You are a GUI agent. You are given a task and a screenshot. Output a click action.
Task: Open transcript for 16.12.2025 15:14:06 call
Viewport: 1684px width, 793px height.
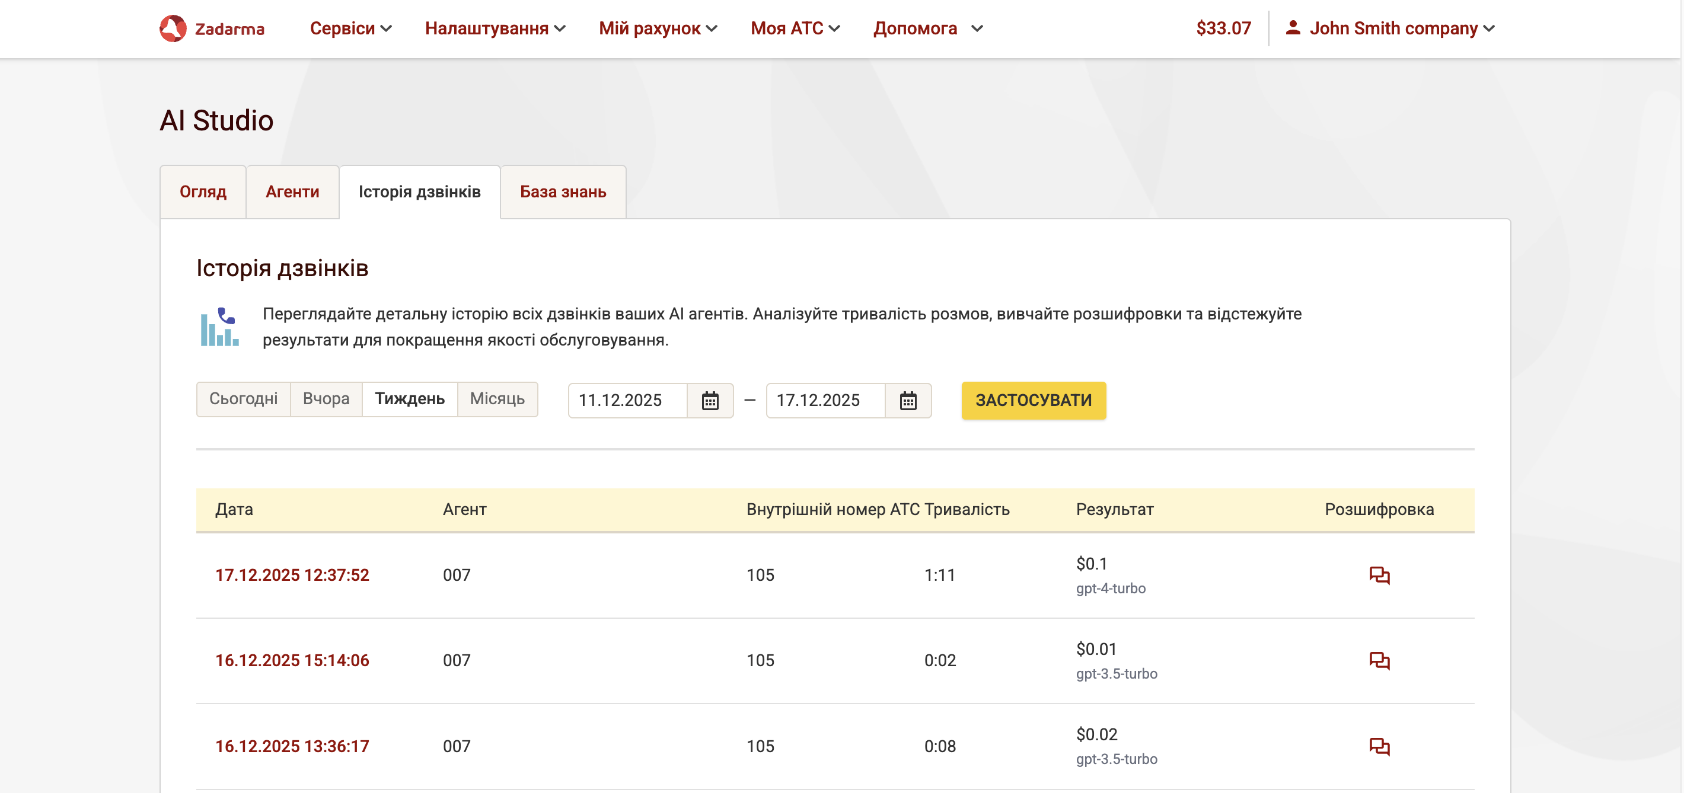[1379, 660]
